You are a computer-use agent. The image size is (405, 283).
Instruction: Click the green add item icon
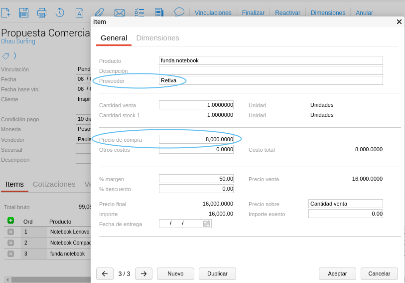pyautogui.click(x=10, y=221)
